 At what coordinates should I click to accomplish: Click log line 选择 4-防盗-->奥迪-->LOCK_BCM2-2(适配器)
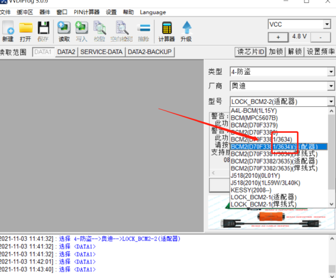pyautogui.click(x=120, y=239)
